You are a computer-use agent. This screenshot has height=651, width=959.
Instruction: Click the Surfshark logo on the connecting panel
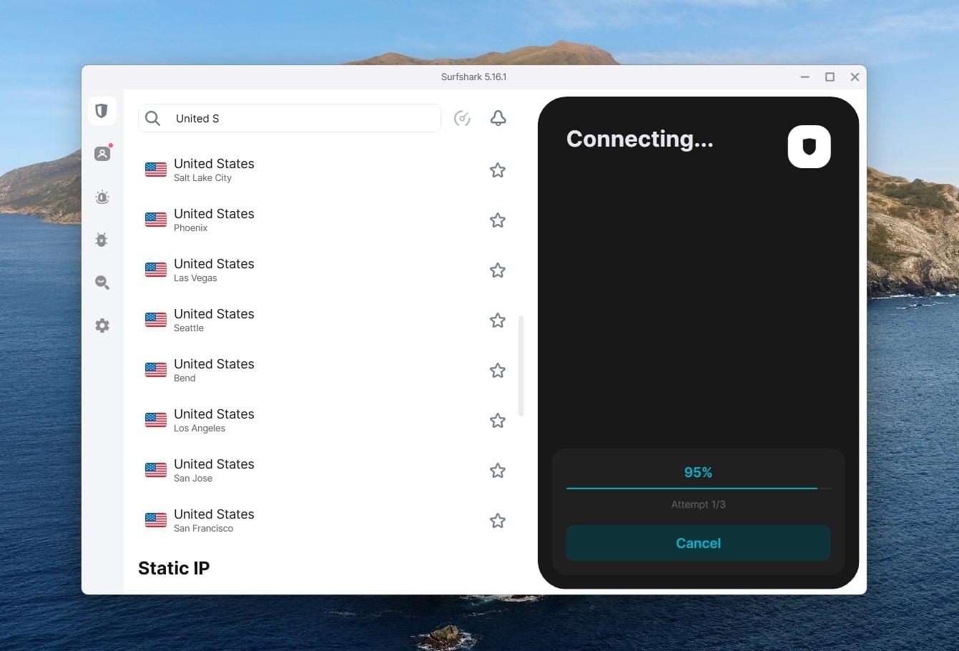coord(809,147)
